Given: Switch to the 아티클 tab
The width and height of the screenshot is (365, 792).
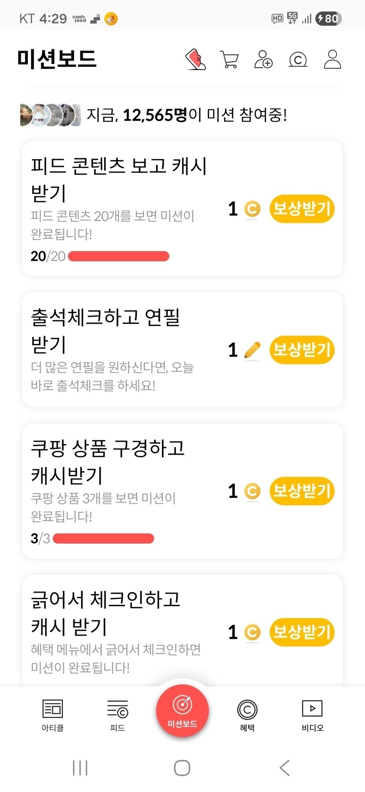Looking at the screenshot, I should tap(53, 715).
